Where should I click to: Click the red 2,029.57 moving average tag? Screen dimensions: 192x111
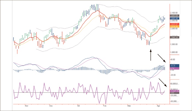pos(174,24)
